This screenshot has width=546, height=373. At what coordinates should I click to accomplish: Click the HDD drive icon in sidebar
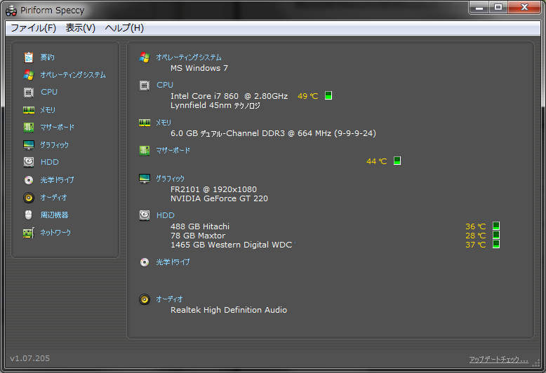29,162
